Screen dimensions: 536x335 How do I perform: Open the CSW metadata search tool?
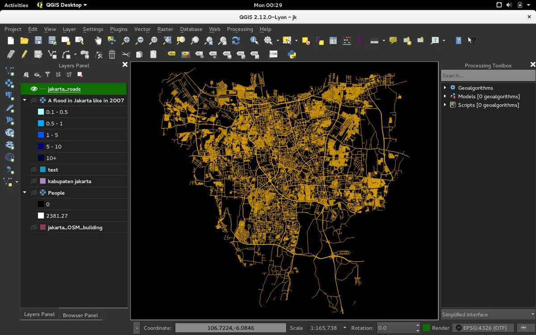click(273, 54)
